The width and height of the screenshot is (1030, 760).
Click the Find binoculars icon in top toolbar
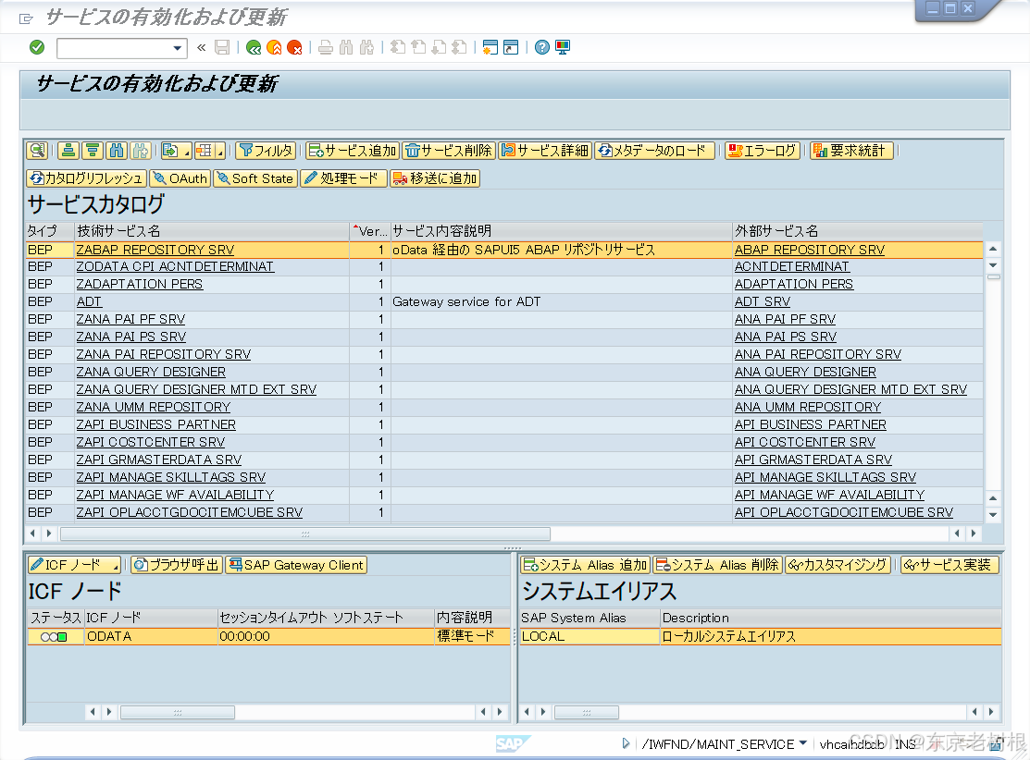point(346,47)
